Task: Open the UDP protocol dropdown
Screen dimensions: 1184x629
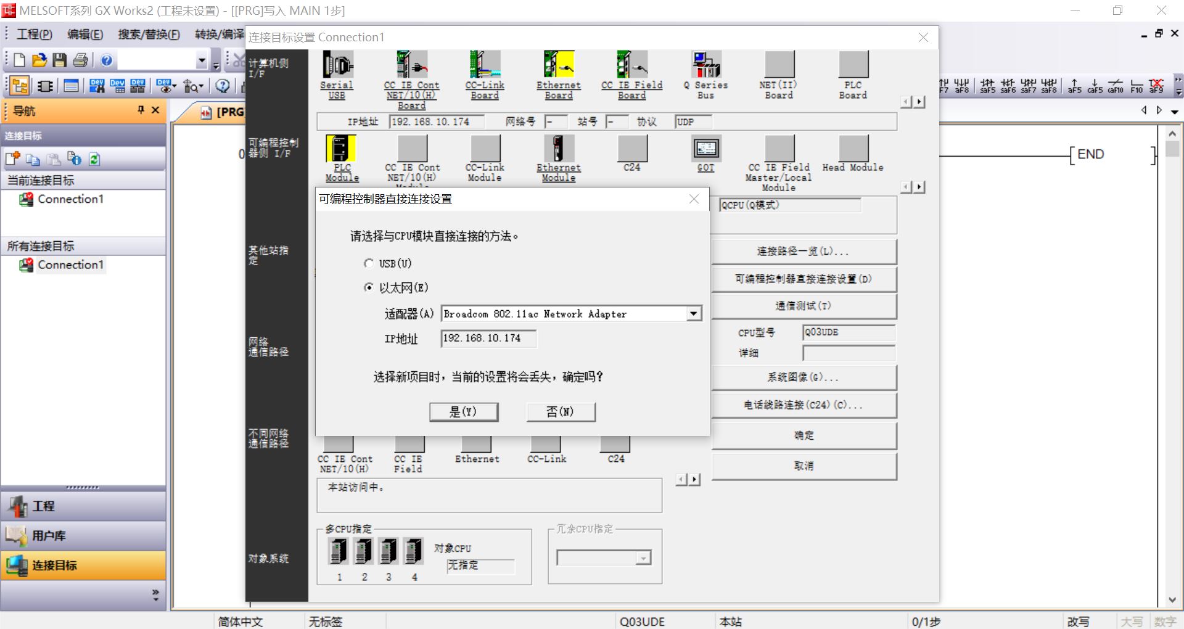Action: (692, 121)
